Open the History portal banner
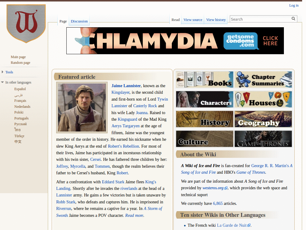The width and height of the screenshot is (306, 230). [204, 119]
